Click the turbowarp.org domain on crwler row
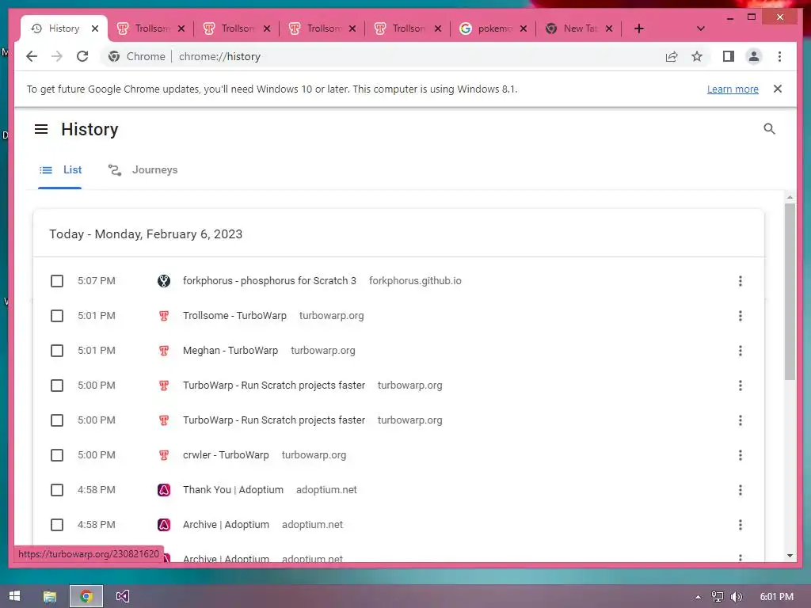Screen dimensions: 811x608 click(x=314, y=455)
